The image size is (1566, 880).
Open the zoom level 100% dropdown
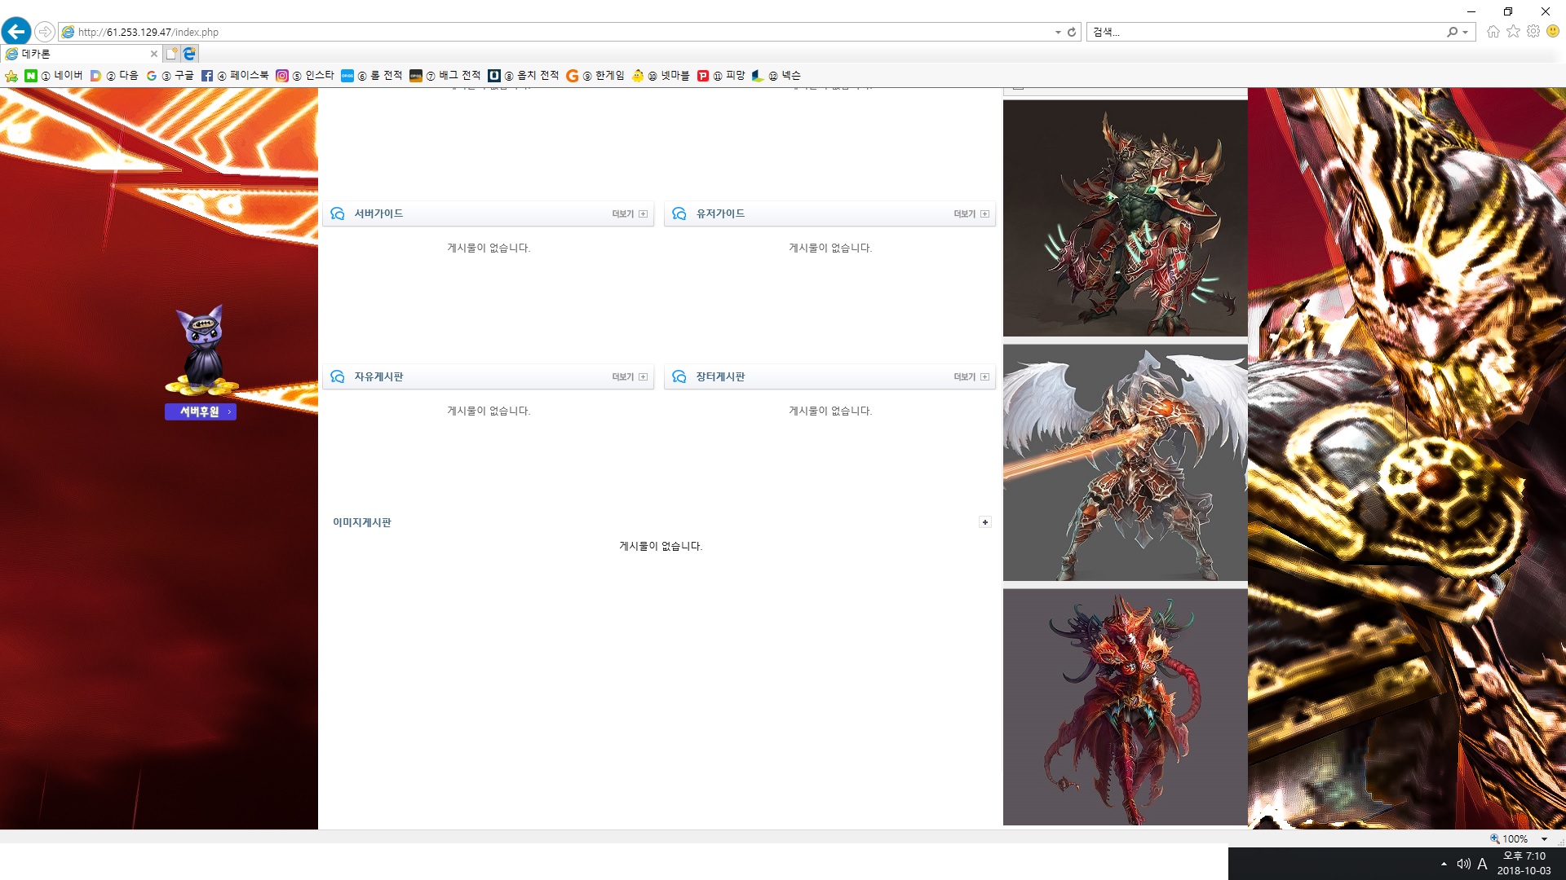pyautogui.click(x=1544, y=839)
